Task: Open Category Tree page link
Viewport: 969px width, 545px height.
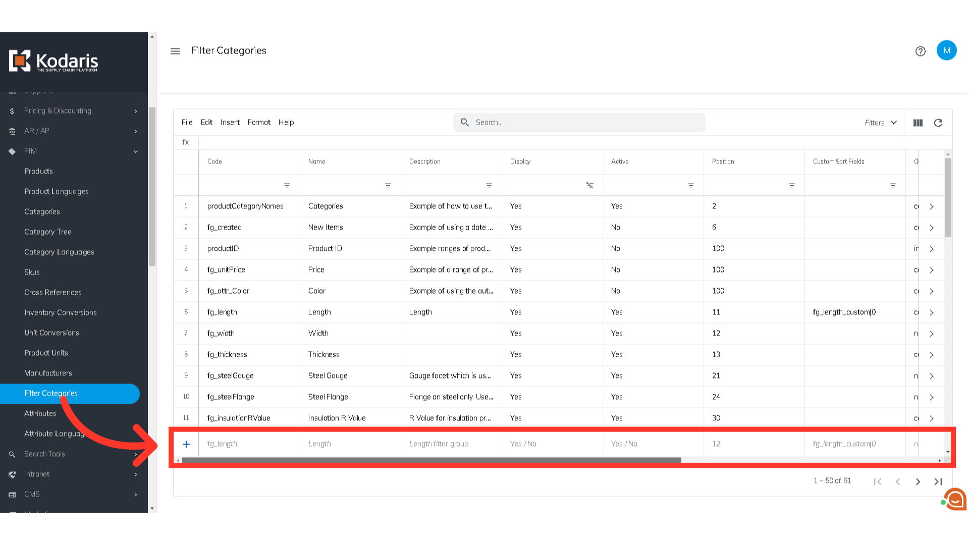Action: click(x=48, y=232)
